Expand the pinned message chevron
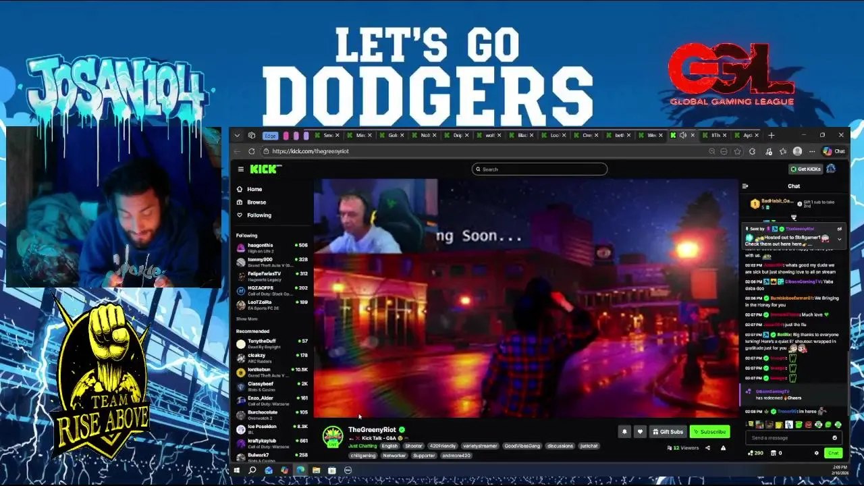Viewport: 864px width, 486px height. coord(840,239)
